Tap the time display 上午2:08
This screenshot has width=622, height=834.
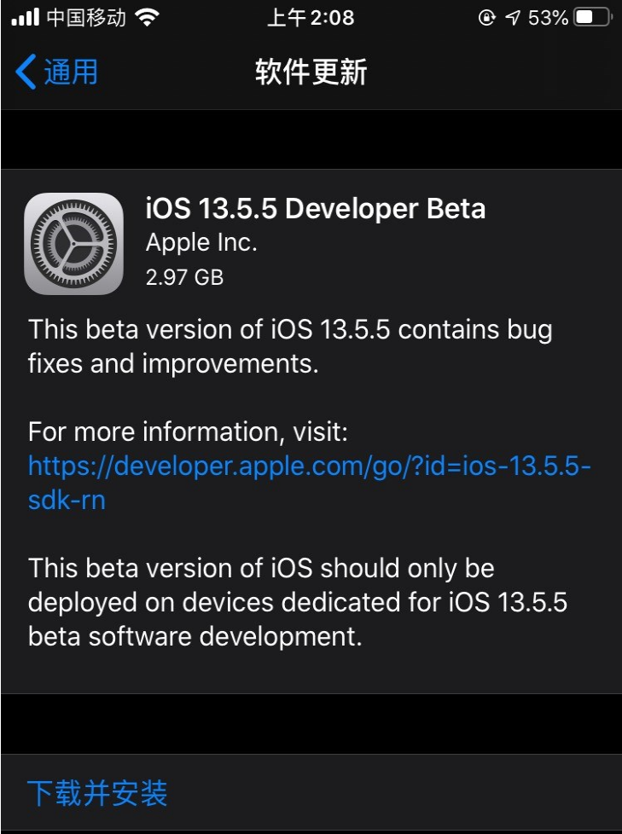coord(312,17)
